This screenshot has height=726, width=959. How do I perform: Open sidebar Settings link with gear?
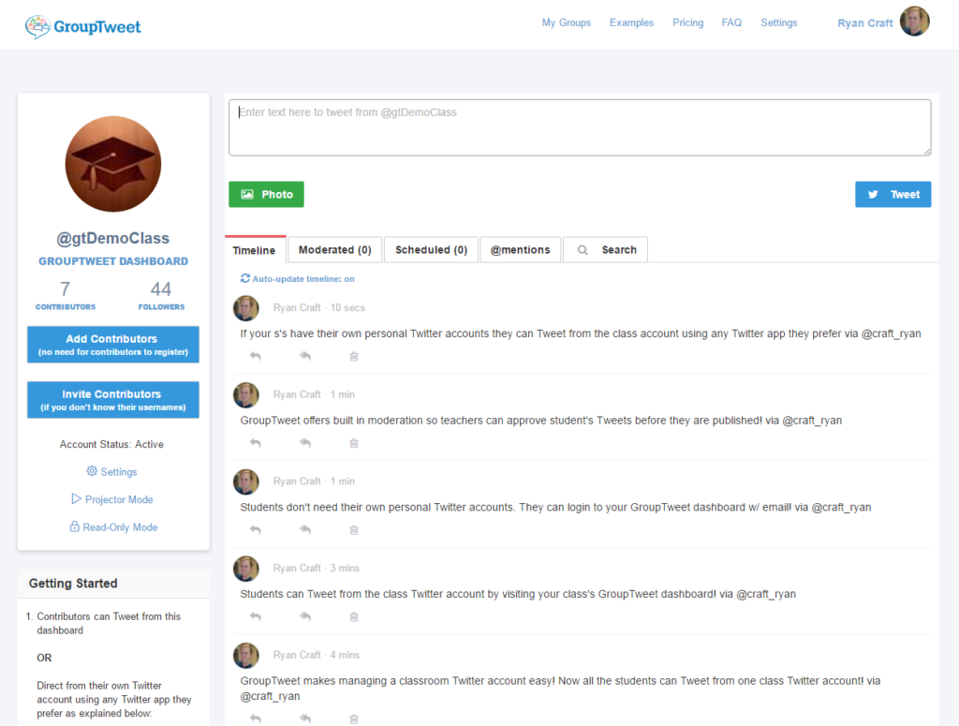tap(112, 471)
